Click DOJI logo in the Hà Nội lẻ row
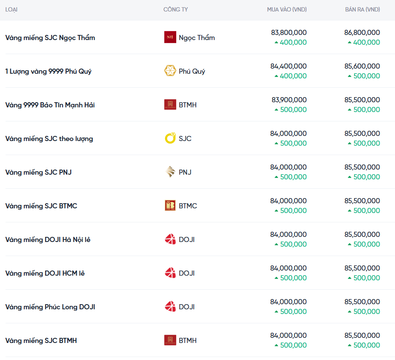The width and height of the screenshot is (395, 360). click(x=170, y=239)
